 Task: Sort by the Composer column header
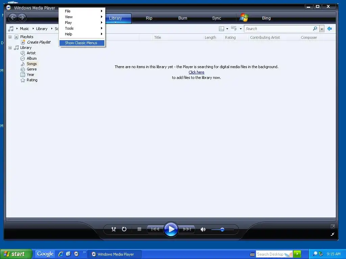(x=309, y=37)
